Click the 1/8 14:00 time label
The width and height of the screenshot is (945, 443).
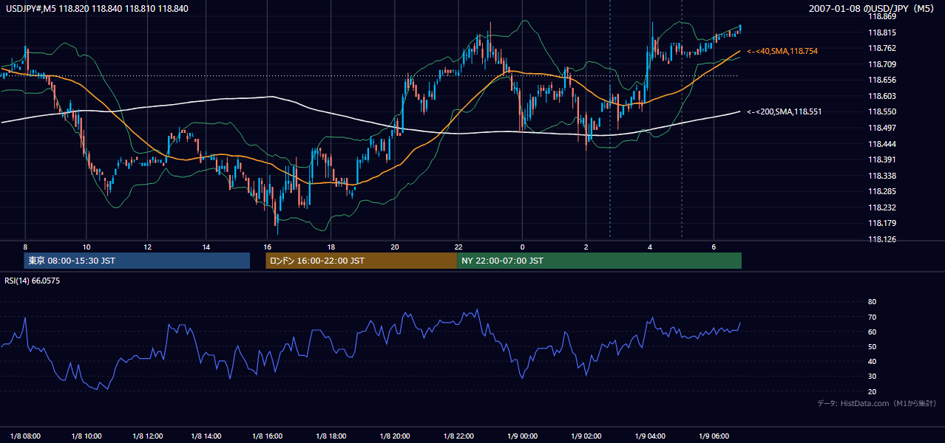click(208, 436)
